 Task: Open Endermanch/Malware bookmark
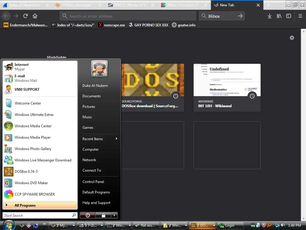(26, 25)
